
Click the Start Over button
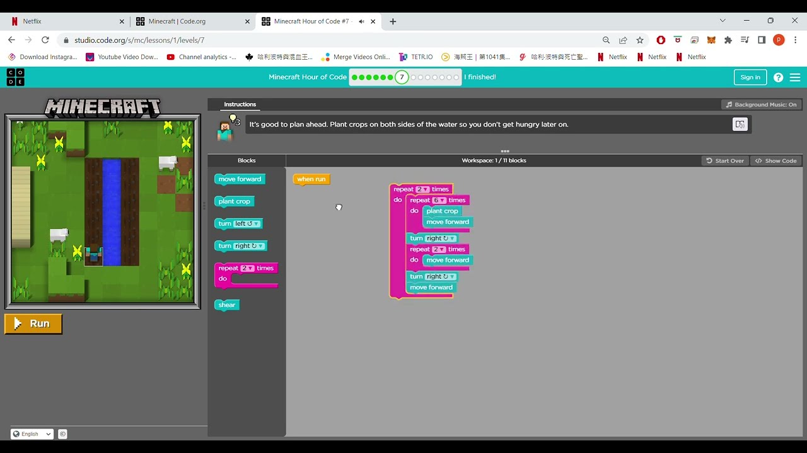[724, 160]
